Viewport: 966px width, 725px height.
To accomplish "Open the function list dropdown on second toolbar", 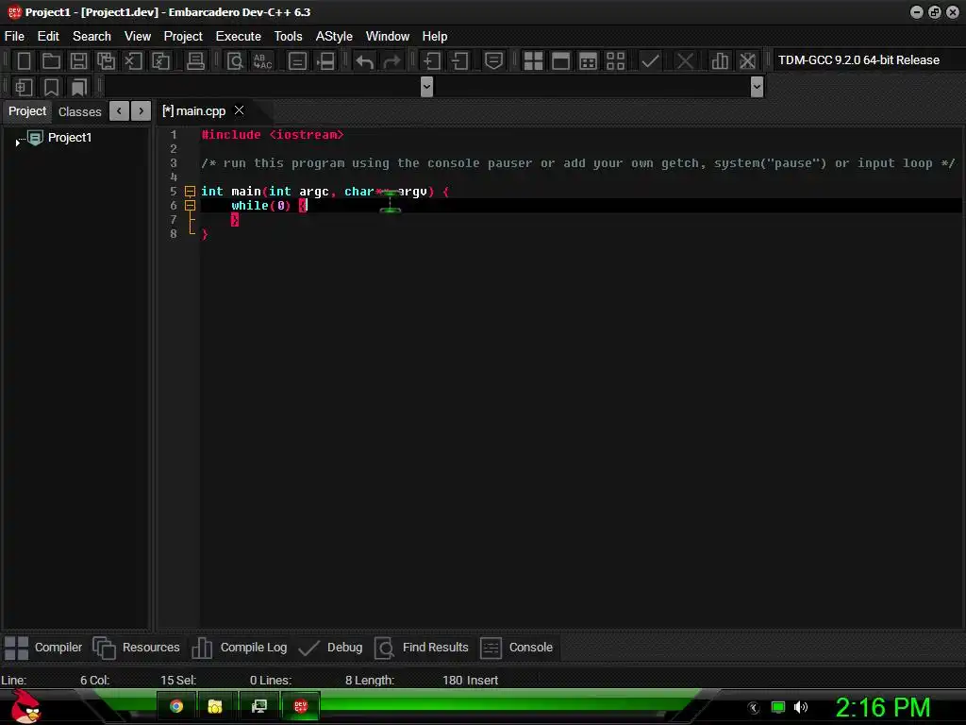I will pos(758,87).
